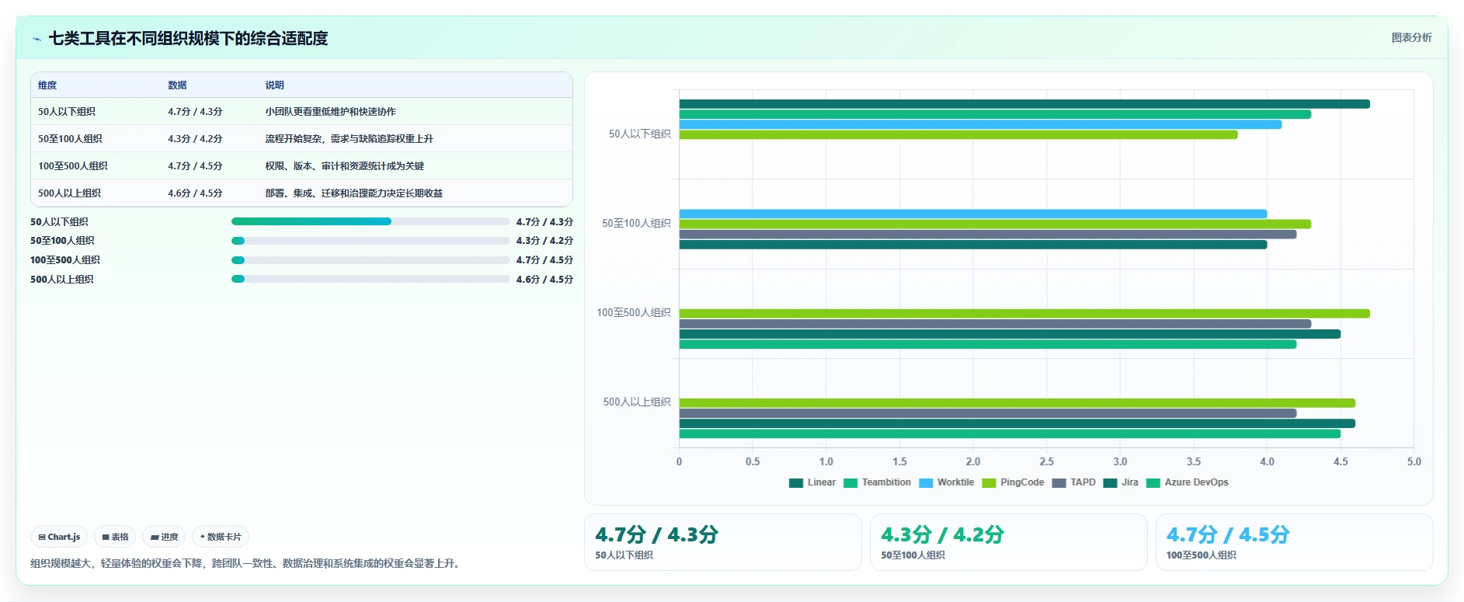Click the 50人以下组织 progress row label
The image size is (1464, 602).
59,221
